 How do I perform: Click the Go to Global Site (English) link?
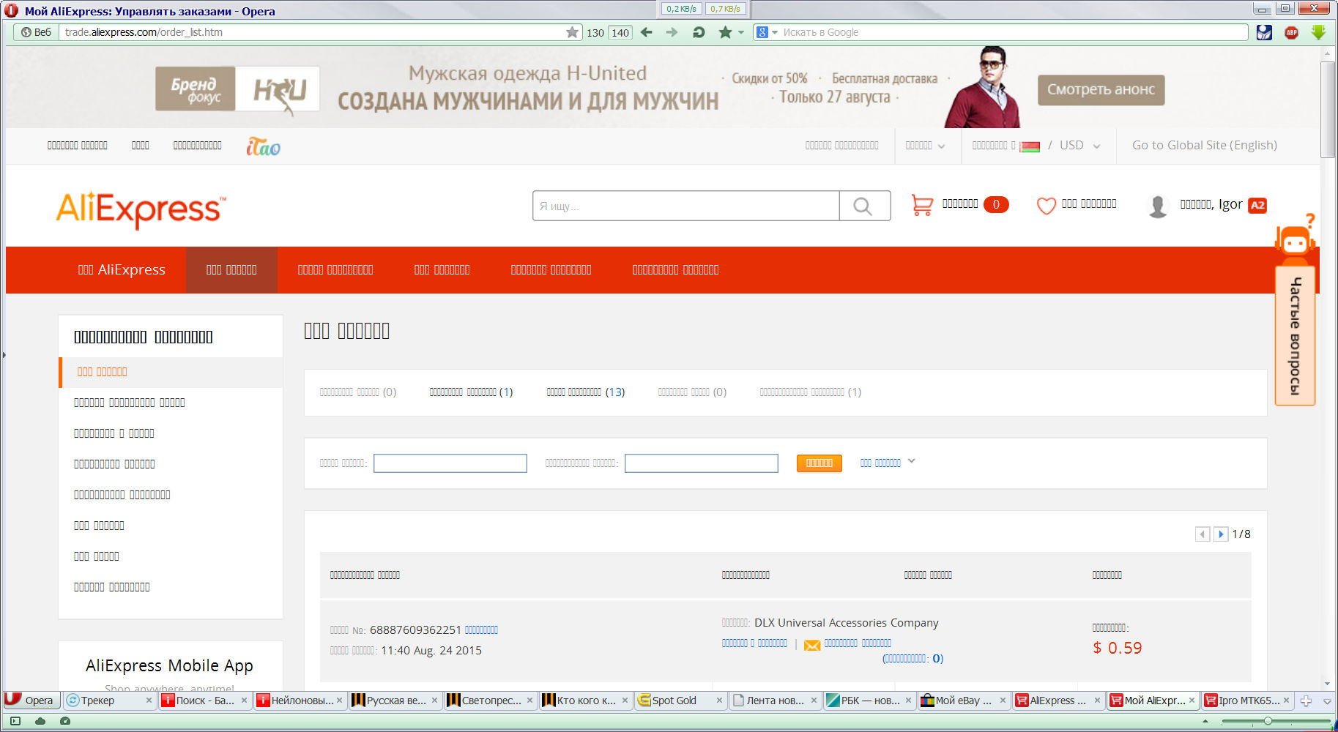tap(1205, 145)
